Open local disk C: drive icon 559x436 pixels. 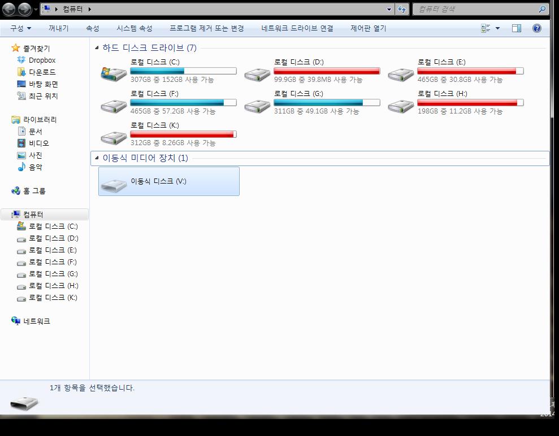(x=114, y=74)
